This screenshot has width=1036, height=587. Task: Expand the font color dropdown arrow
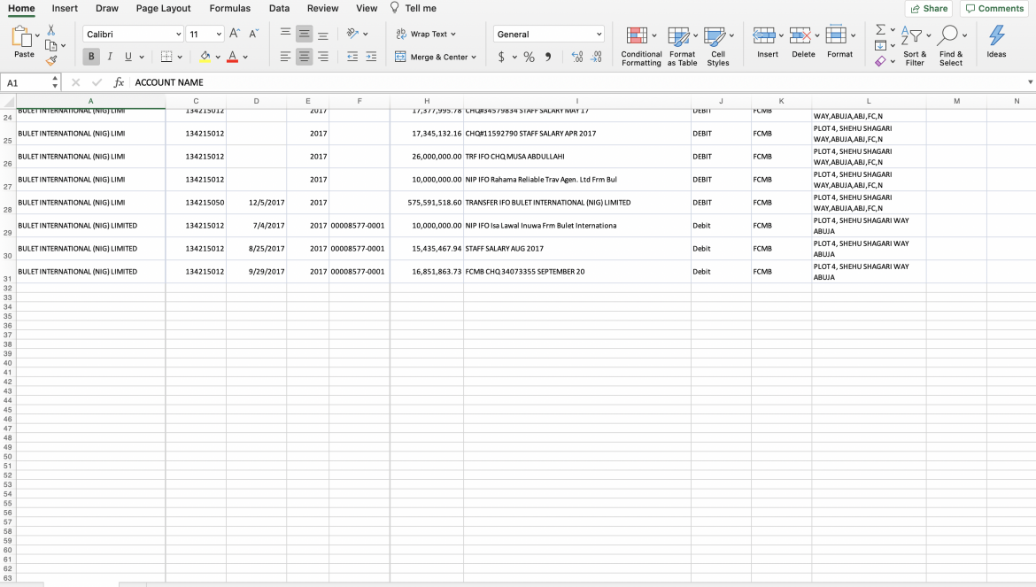pos(245,58)
